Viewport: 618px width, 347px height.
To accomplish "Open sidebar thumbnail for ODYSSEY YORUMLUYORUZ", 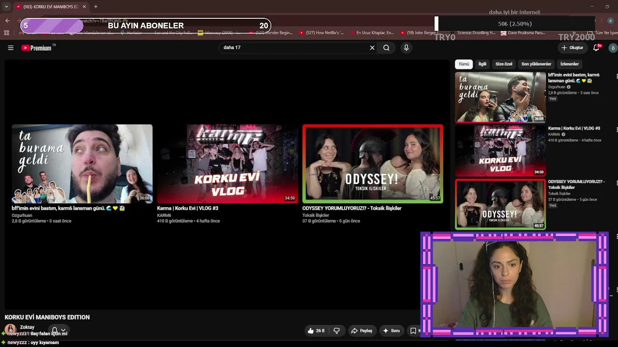I will tap(500, 204).
